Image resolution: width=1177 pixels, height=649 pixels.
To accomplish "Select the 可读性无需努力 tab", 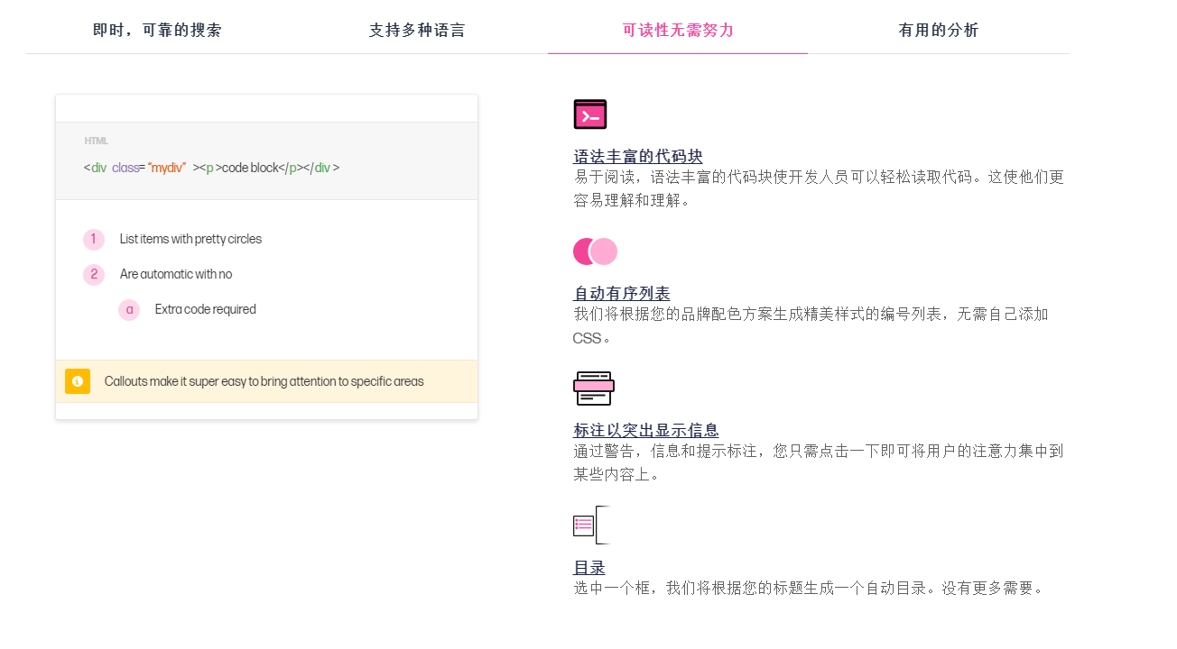I will (678, 31).
